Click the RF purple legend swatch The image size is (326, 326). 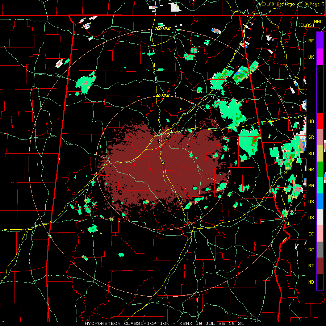tap(320, 41)
